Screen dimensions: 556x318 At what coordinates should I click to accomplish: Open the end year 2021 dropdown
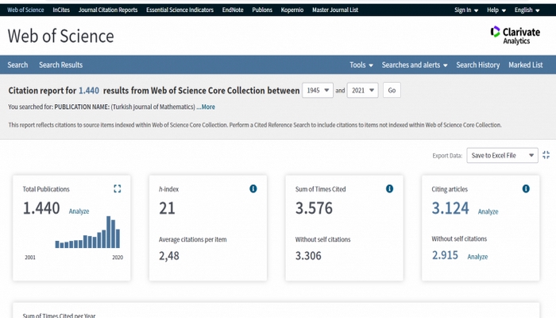pyautogui.click(x=363, y=91)
